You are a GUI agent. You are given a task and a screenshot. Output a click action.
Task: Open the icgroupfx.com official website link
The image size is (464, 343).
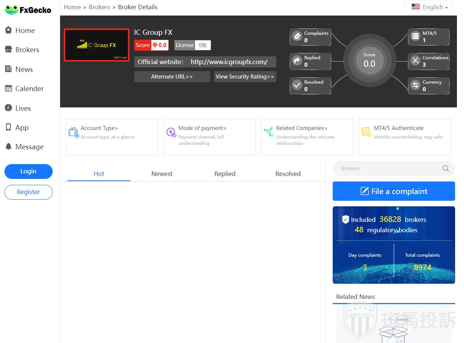pyautogui.click(x=229, y=62)
